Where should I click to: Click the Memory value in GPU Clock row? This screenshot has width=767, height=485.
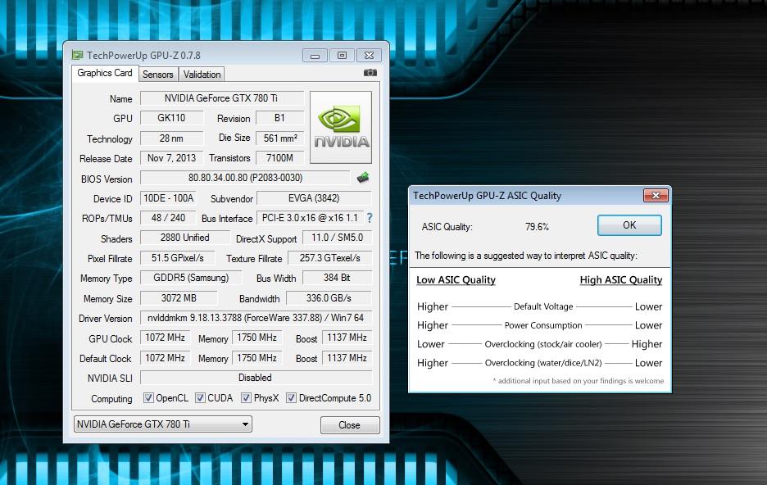[256, 338]
